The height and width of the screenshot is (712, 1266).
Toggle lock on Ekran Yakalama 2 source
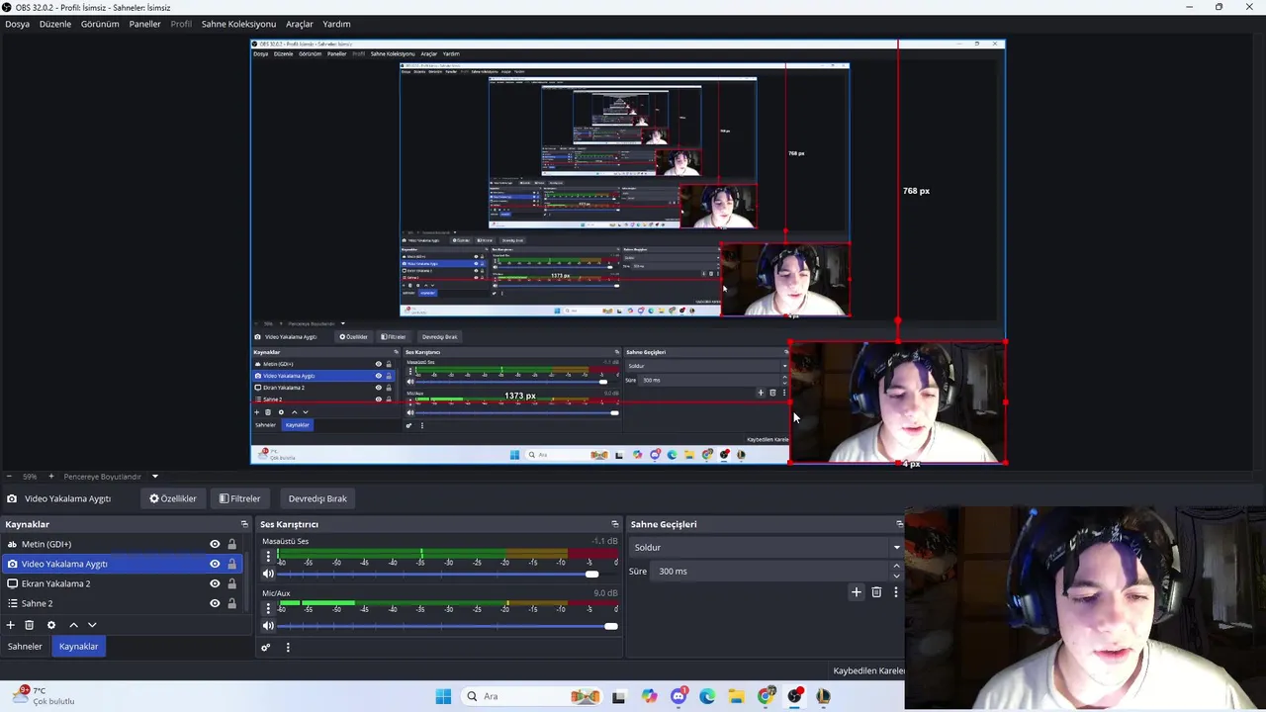pos(232,583)
